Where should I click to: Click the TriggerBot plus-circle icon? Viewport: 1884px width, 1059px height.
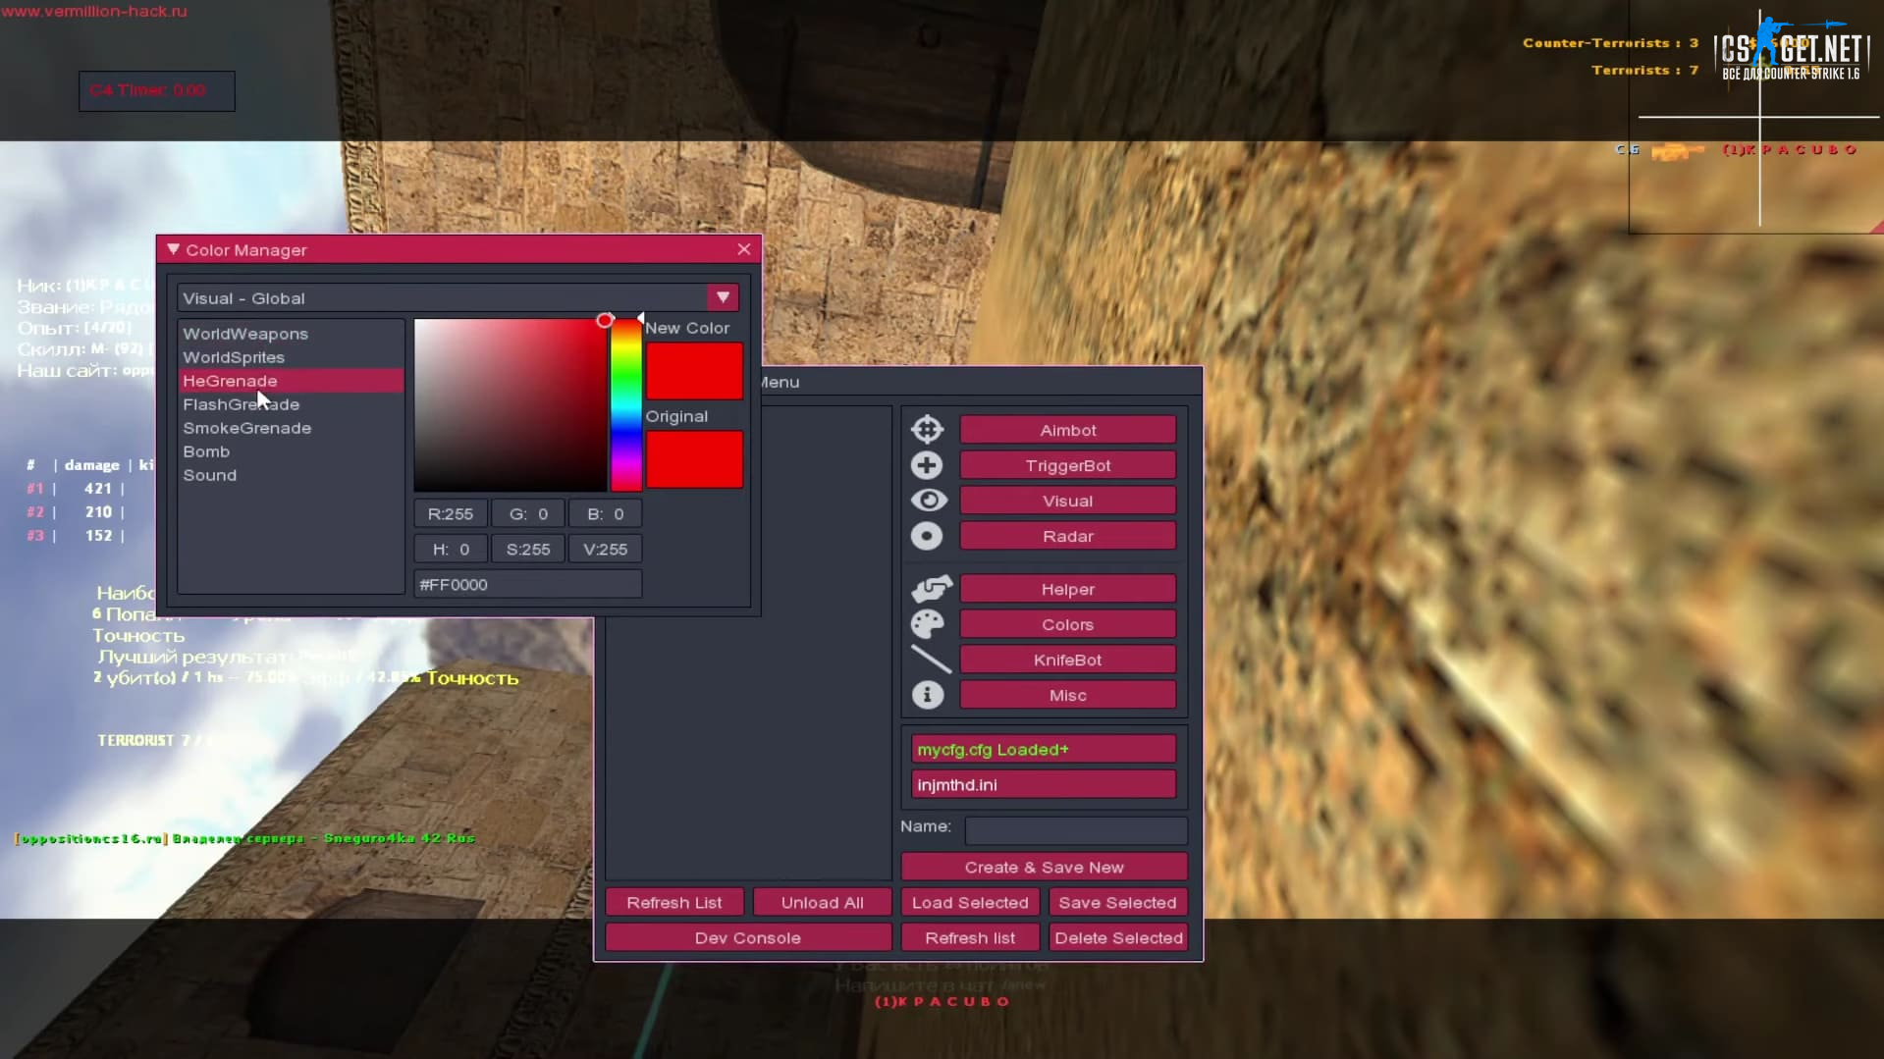[x=927, y=465]
